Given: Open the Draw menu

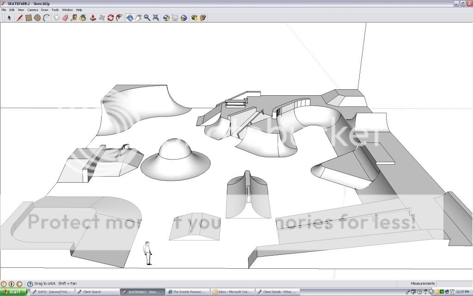Looking at the screenshot, I should [44, 10].
